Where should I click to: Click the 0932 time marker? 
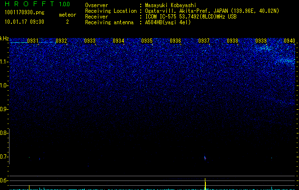61,41
